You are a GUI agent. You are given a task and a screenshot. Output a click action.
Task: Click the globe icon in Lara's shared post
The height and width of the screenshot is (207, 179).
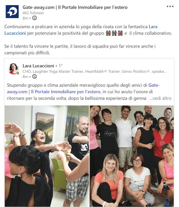pos(34,77)
